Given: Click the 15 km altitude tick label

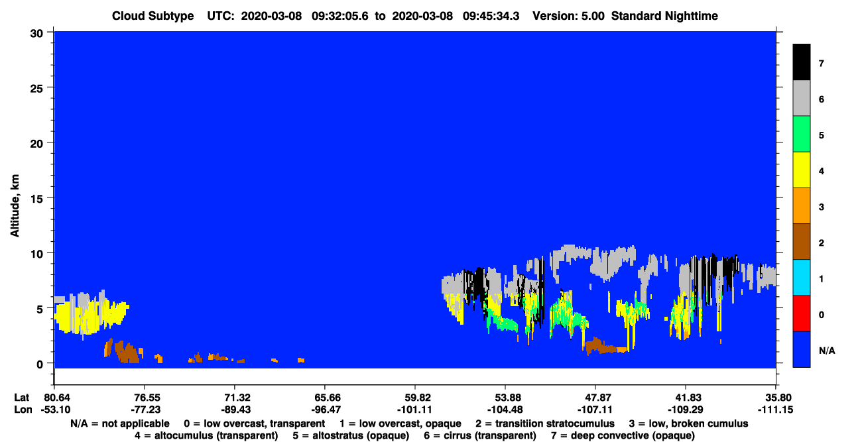Looking at the screenshot, I should tap(38, 198).
